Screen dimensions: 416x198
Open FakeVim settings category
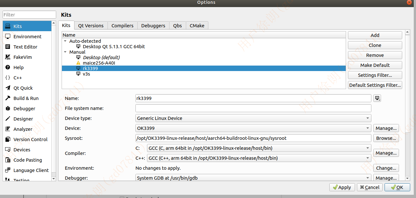(x=27, y=57)
